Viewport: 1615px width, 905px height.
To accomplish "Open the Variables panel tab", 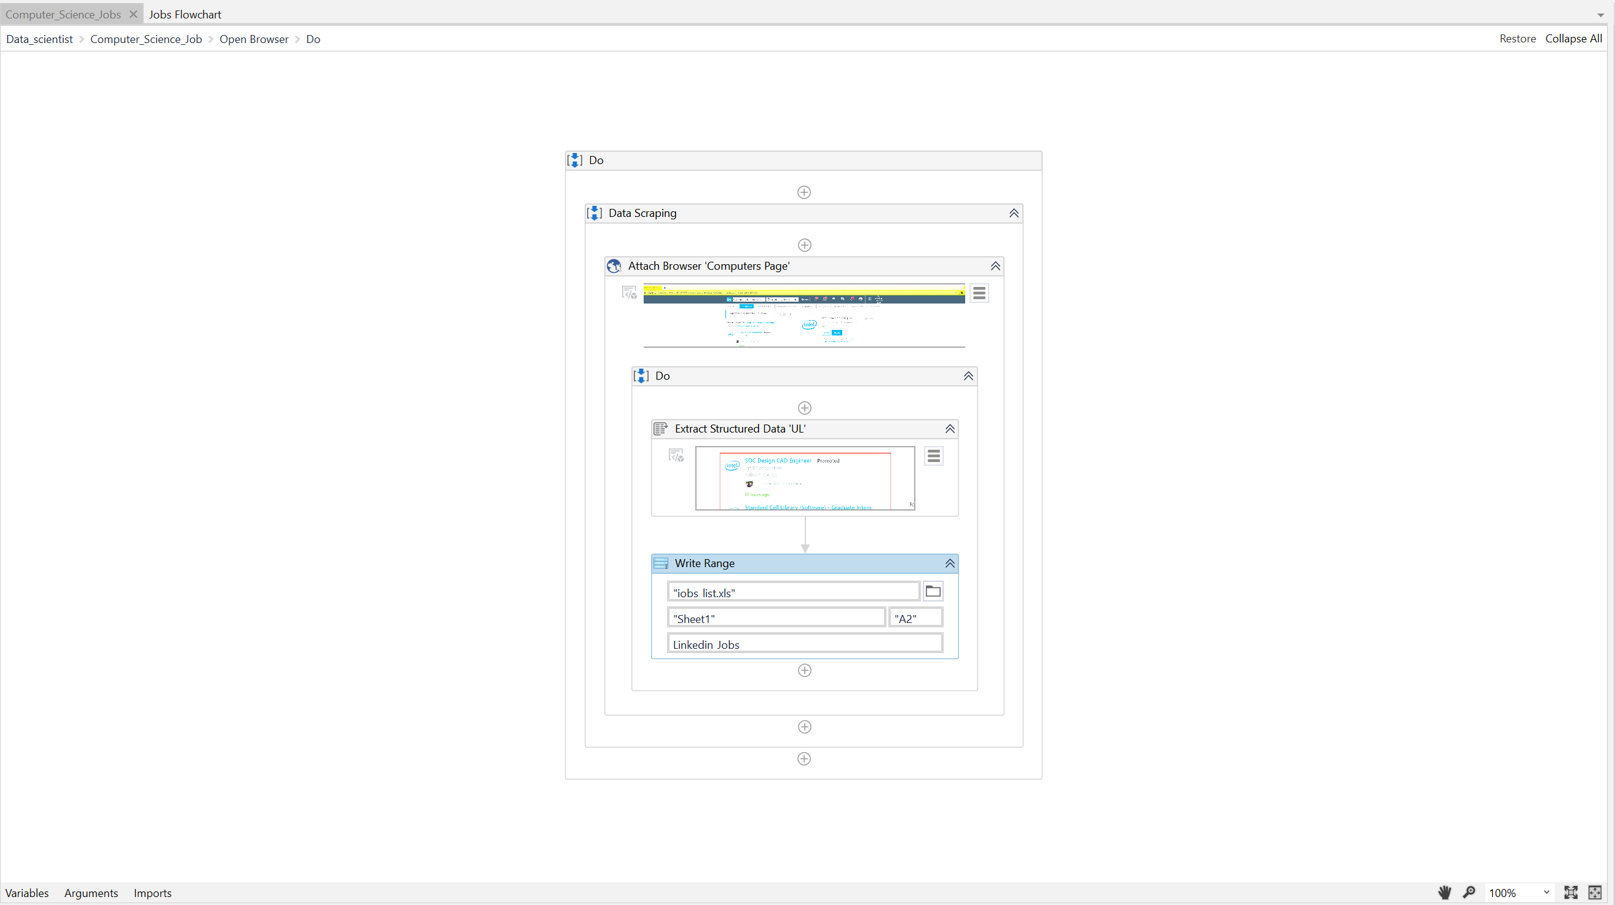I will click(27, 893).
